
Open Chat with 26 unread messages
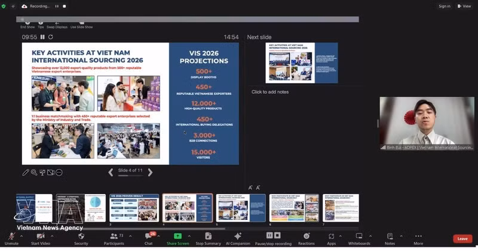(x=149, y=239)
